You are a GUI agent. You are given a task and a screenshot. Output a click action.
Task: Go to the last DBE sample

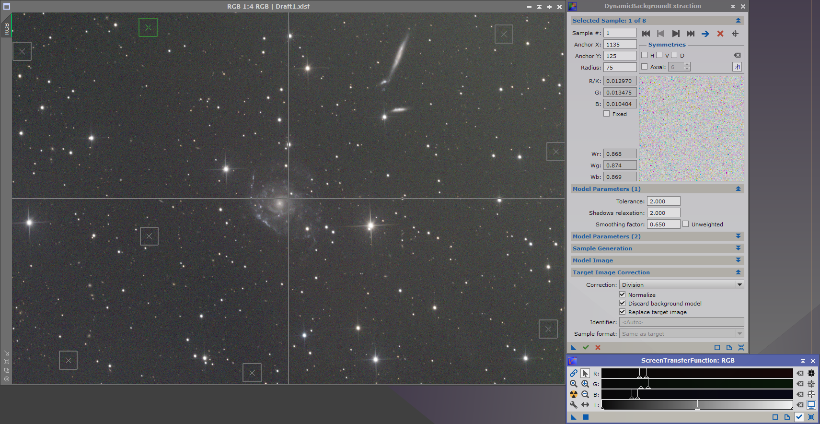pyautogui.click(x=690, y=34)
